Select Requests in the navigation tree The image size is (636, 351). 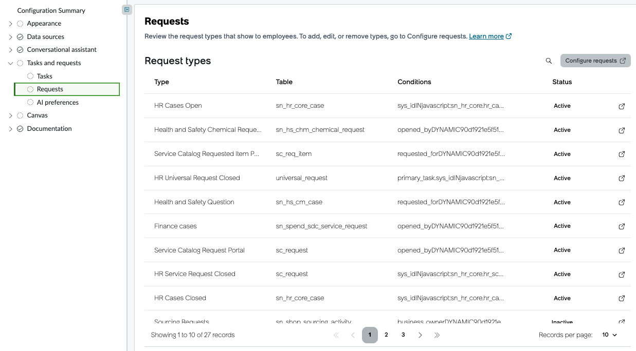tap(67, 89)
